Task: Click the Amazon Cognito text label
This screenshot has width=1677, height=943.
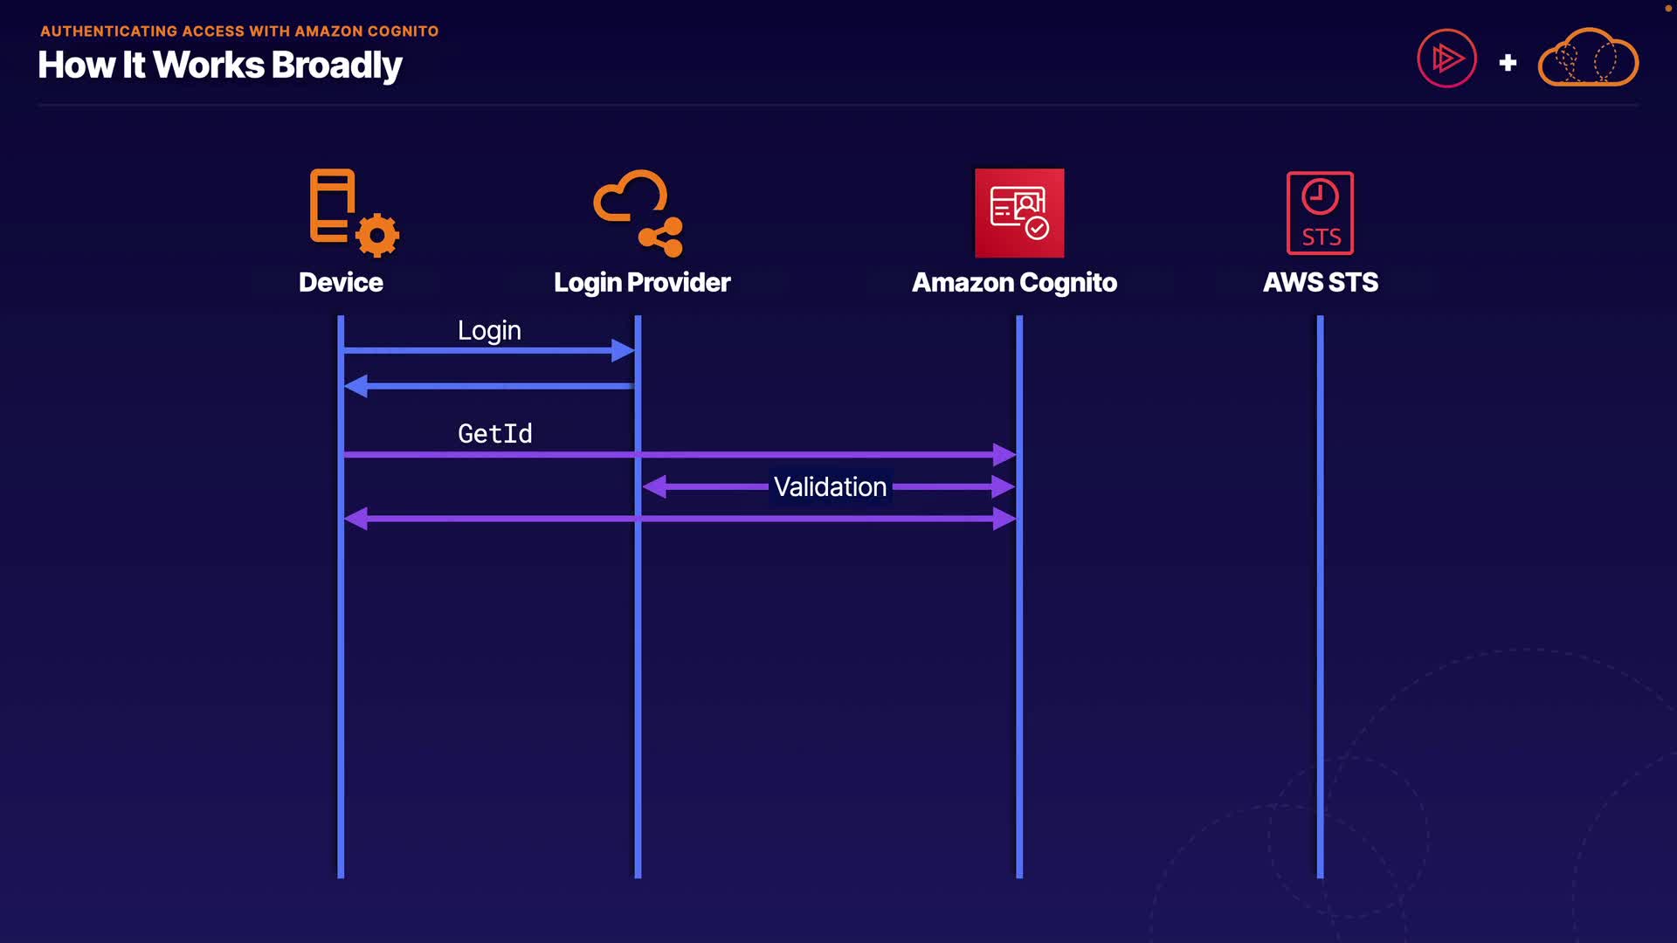Action: click(1014, 283)
